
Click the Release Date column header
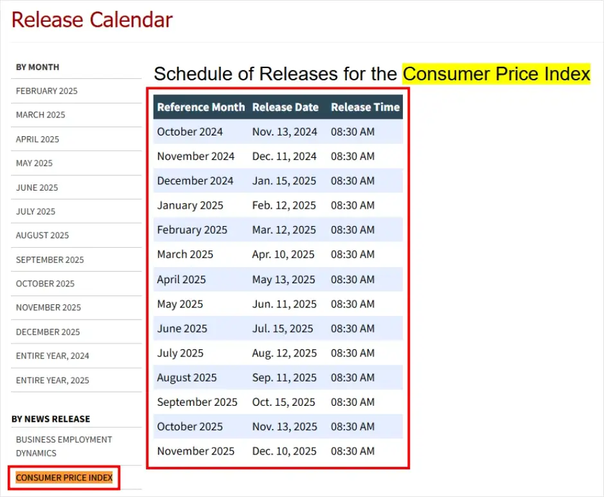click(x=285, y=107)
